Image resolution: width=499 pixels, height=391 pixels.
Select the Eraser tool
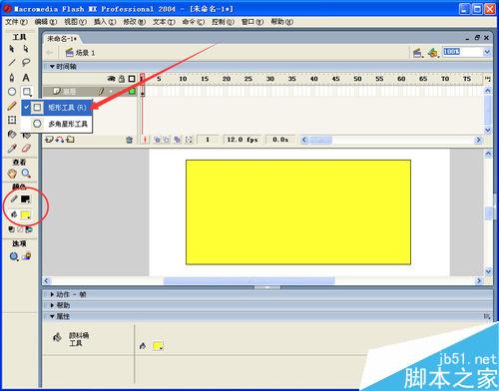point(26,149)
